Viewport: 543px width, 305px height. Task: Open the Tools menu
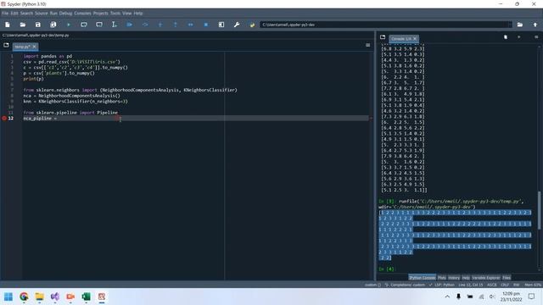[115, 14]
